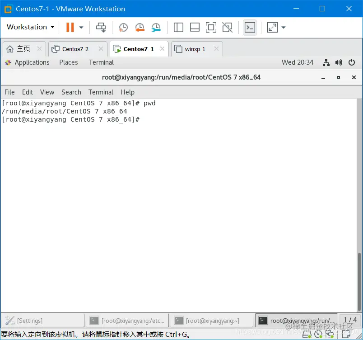
Task: Open the terminal Edit menu
Action: click(28, 92)
